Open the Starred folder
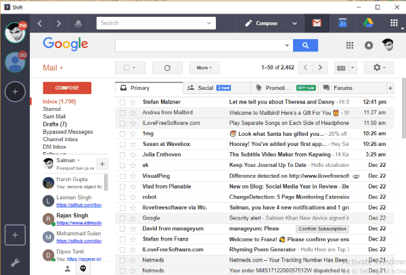This screenshot has height=275, width=406. pyautogui.click(x=52, y=109)
